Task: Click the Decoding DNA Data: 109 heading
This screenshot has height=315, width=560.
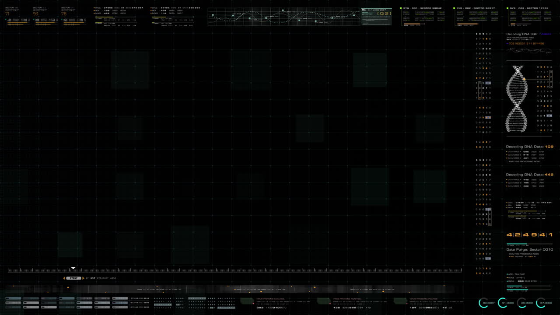Action: click(529, 147)
